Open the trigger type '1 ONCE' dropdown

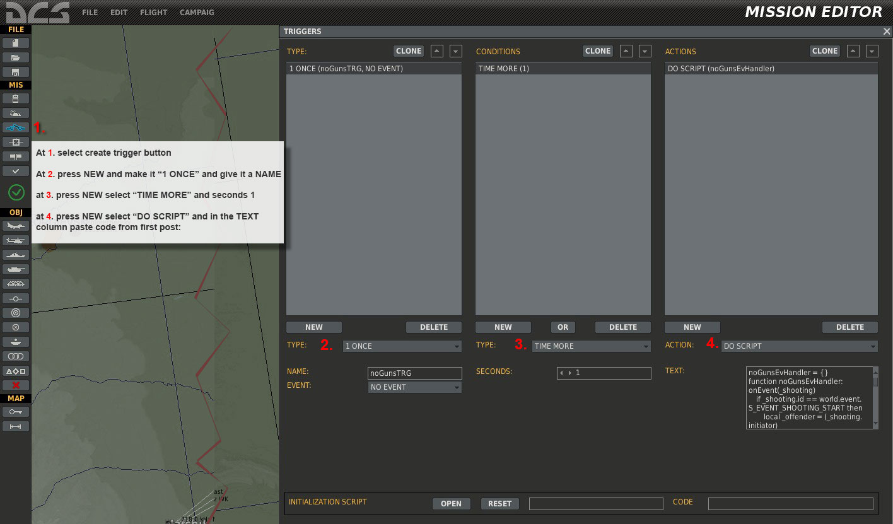click(x=402, y=346)
